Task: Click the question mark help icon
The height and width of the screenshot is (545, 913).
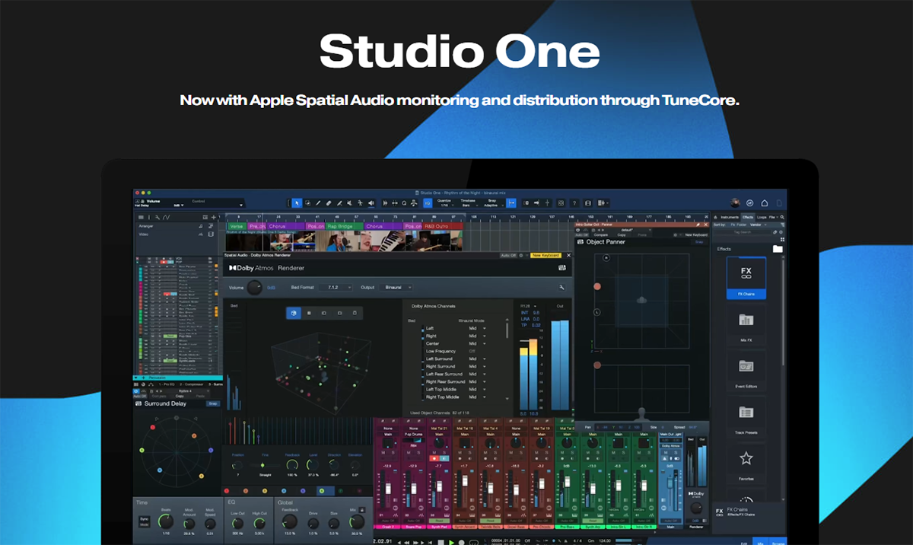Action: [574, 203]
